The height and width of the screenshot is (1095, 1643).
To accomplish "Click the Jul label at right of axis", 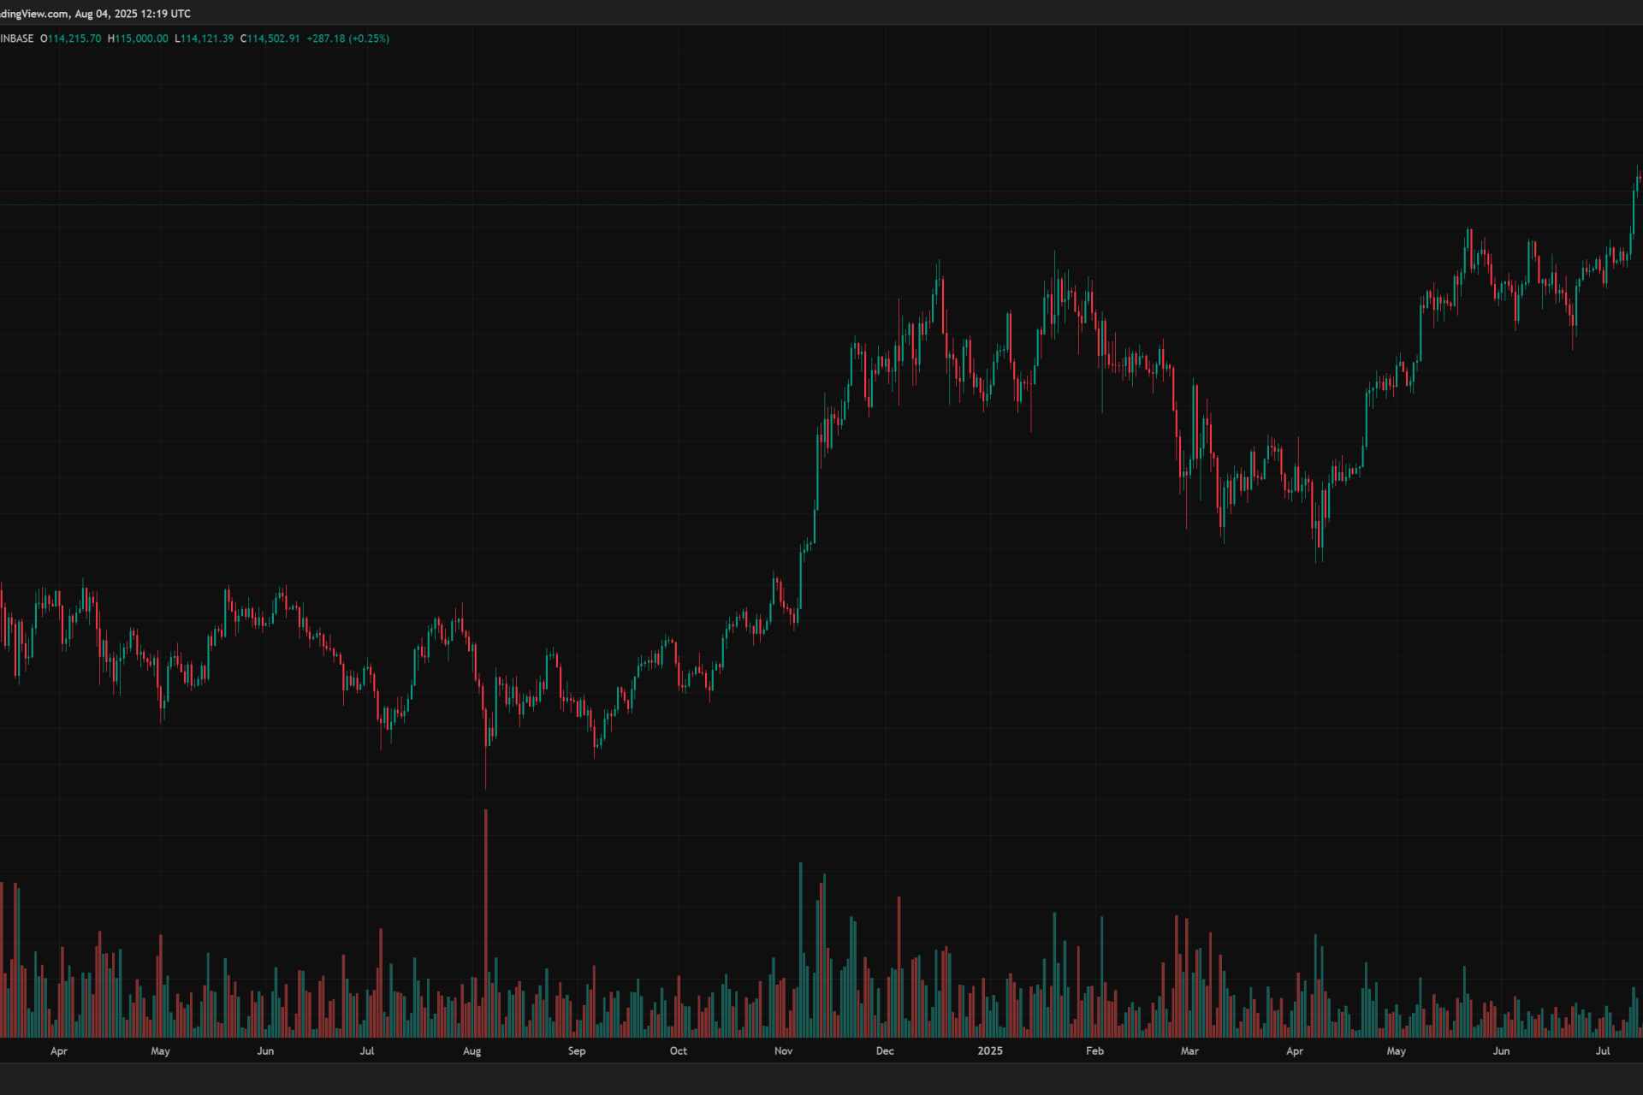I will [1603, 1051].
